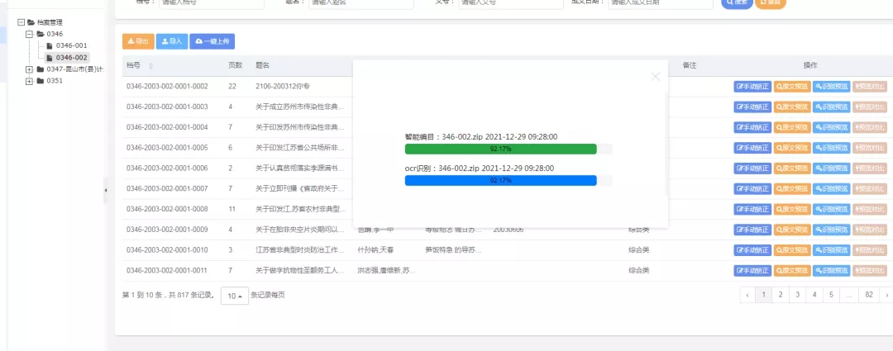The height and width of the screenshot is (351, 893).
Task: Expand the 0347 folder tree node
Action: (x=29, y=69)
